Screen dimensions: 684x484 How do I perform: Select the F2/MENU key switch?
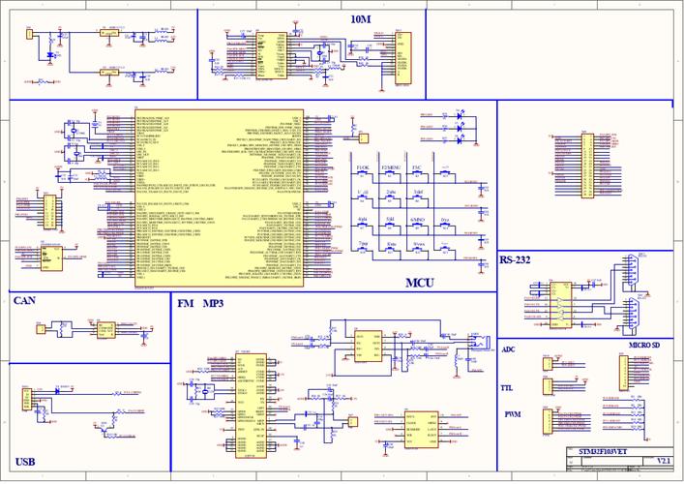[x=390, y=173]
